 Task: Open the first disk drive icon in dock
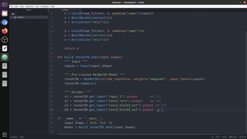pyautogui.click(x=5, y=75)
